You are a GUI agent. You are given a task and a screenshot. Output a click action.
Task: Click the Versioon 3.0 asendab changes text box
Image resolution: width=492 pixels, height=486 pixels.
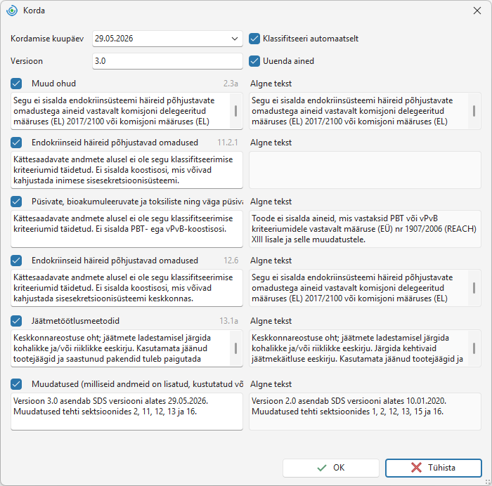click(127, 411)
